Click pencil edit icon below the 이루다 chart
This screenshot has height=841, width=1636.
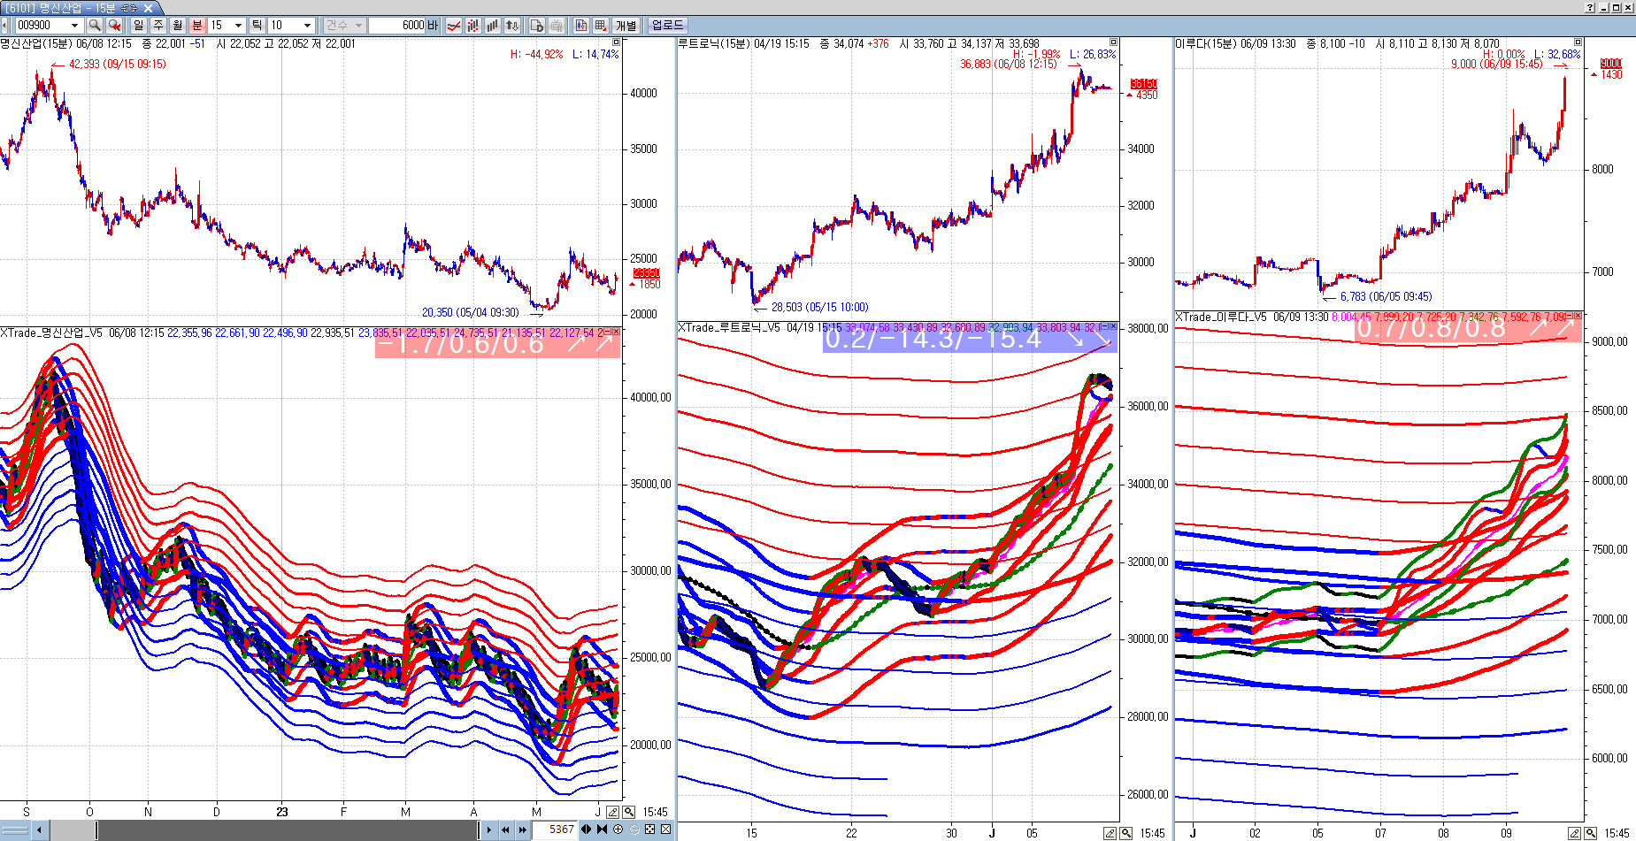click(x=1574, y=833)
